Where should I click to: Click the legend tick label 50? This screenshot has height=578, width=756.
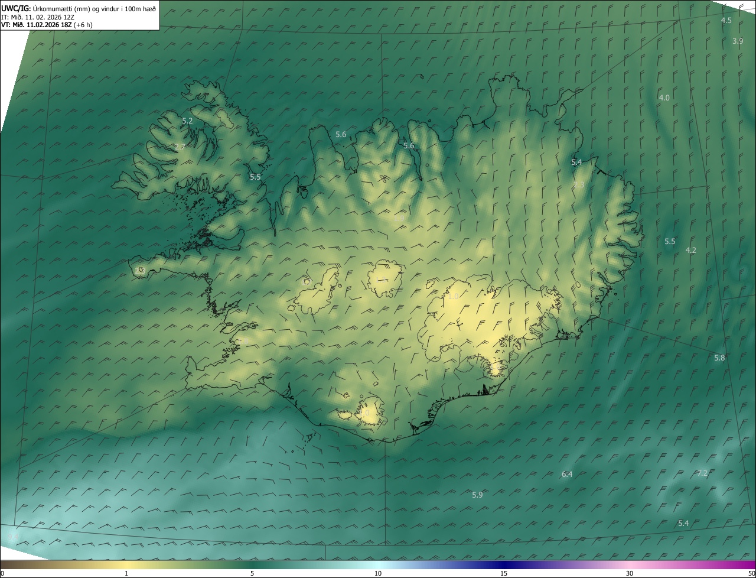(751, 573)
